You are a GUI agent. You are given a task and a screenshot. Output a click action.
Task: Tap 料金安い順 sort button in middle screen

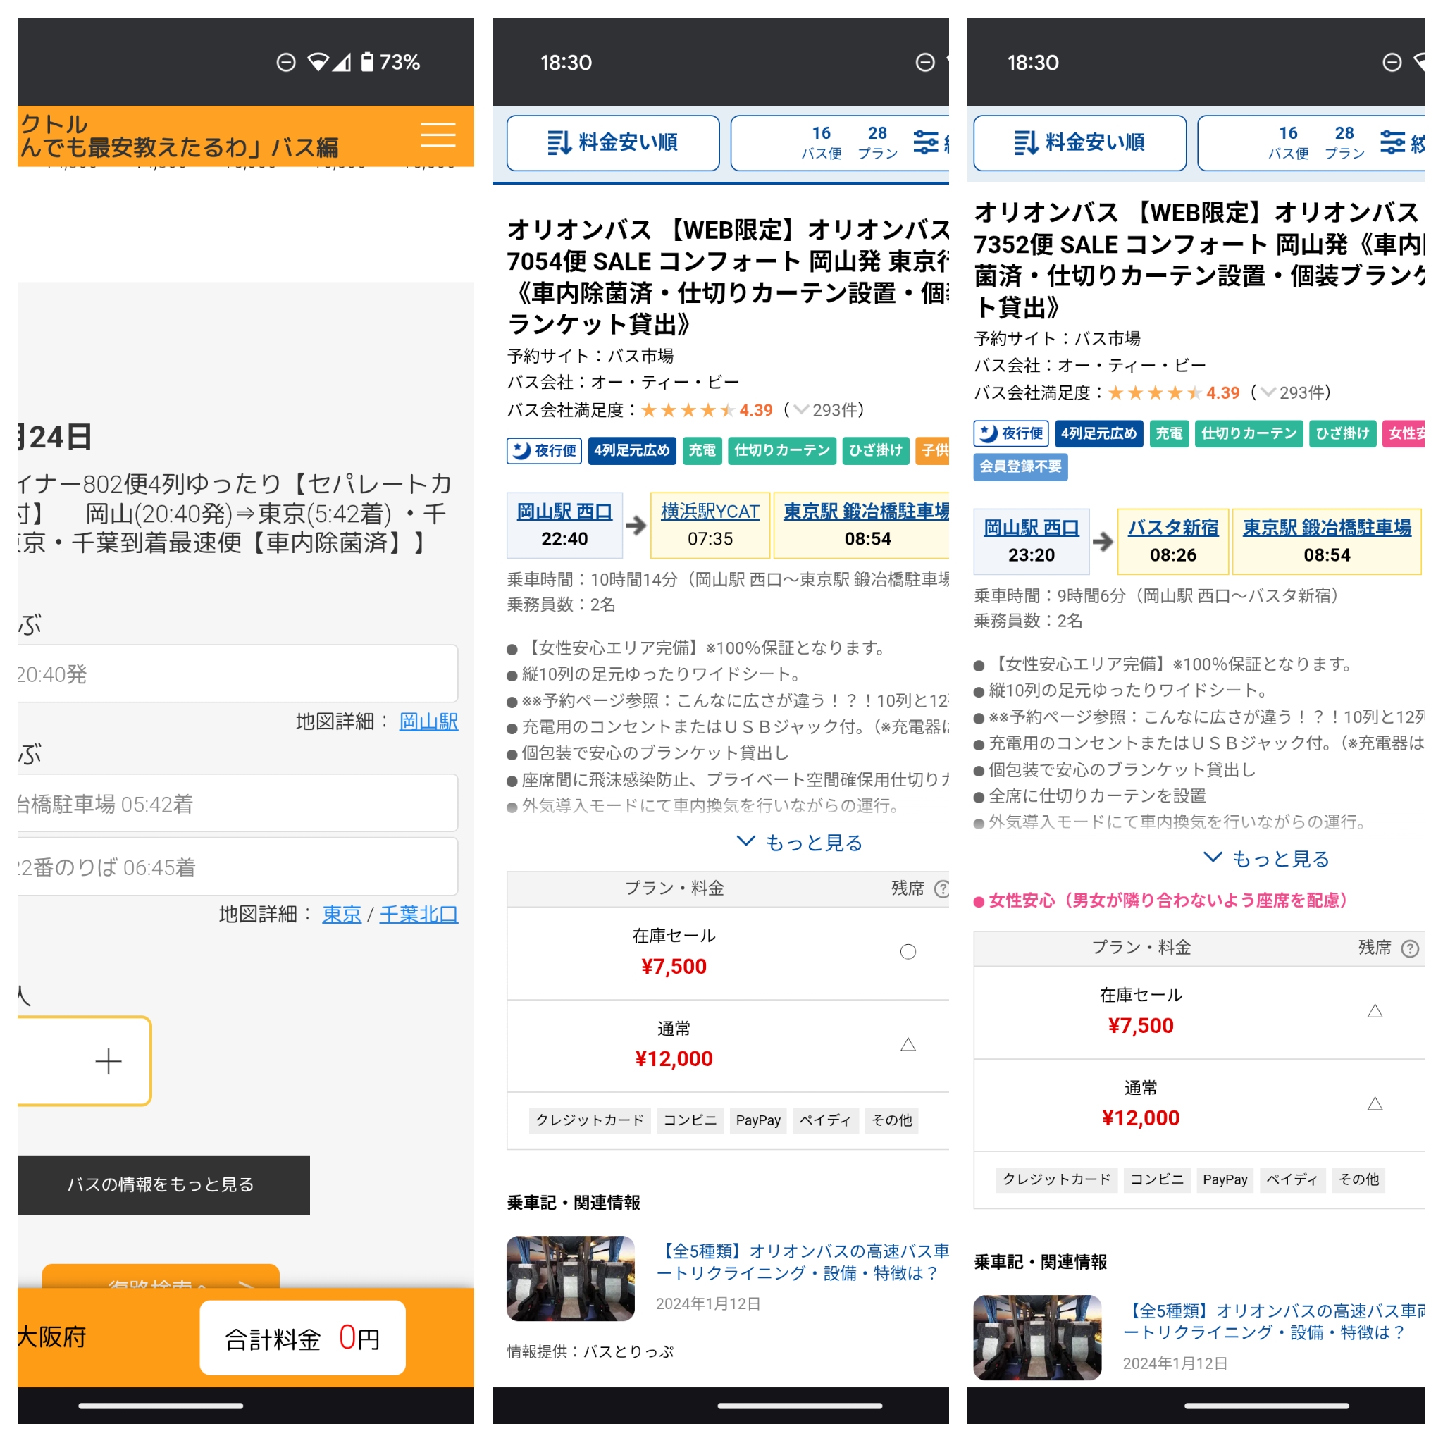tap(613, 142)
